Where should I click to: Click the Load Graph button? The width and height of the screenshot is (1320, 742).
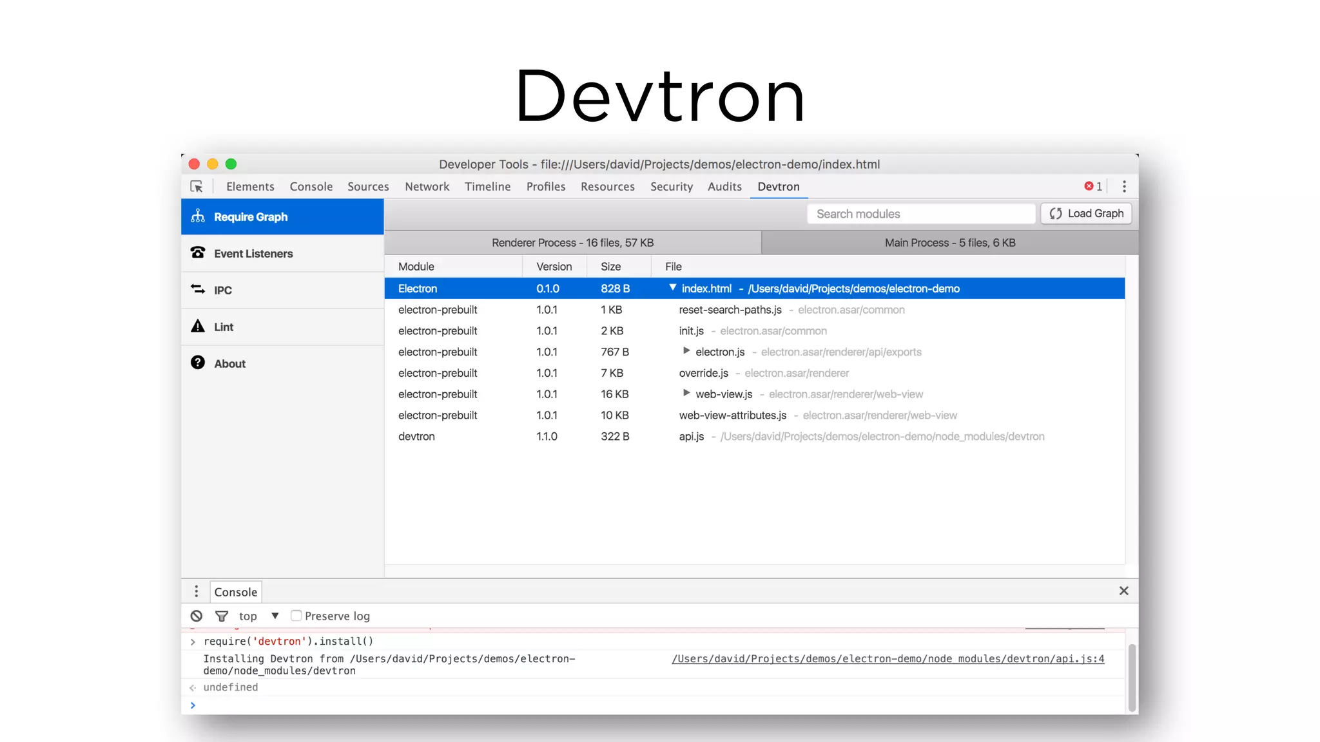click(x=1086, y=214)
